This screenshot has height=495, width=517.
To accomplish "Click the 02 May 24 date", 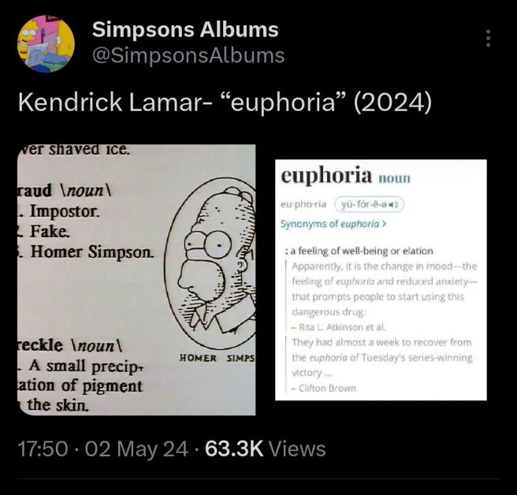I will coord(136,448).
